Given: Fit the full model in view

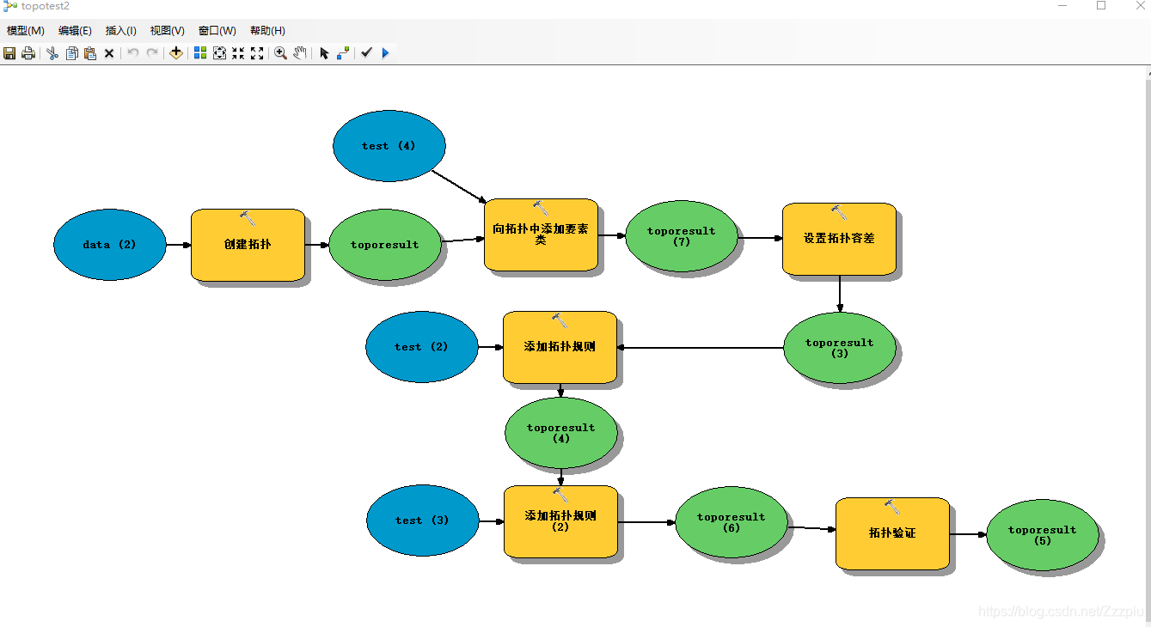Looking at the screenshot, I should [219, 53].
